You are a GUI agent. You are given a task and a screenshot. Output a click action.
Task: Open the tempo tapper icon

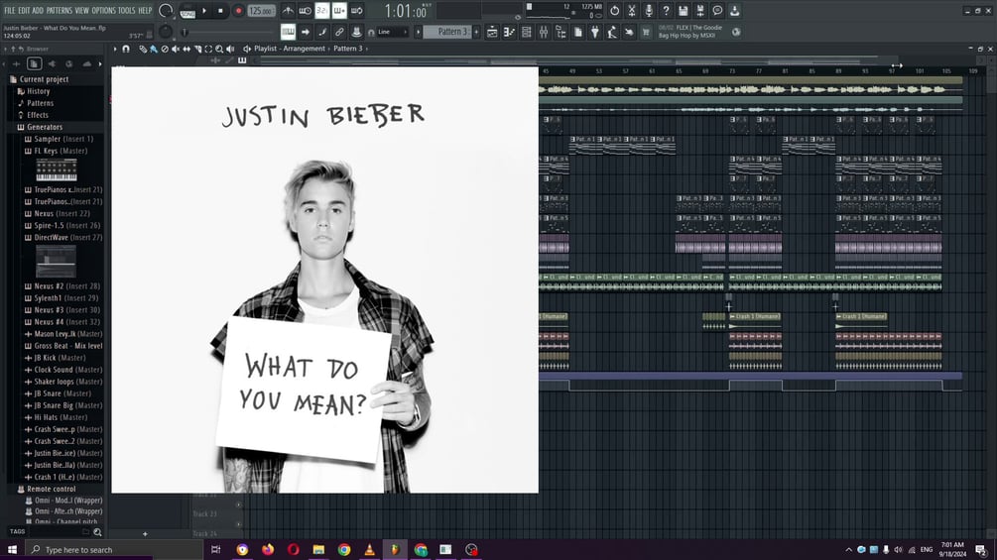click(x=611, y=32)
